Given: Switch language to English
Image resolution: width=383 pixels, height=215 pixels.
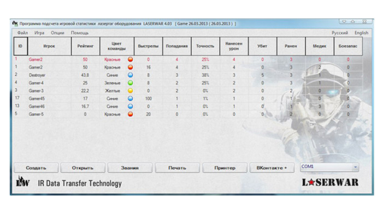Looking at the screenshot, I should [x=361, y=33].
